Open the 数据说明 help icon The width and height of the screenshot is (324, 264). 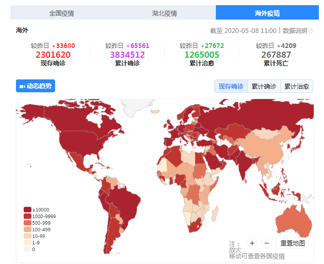pyautogui.click(x=311, y=31)
